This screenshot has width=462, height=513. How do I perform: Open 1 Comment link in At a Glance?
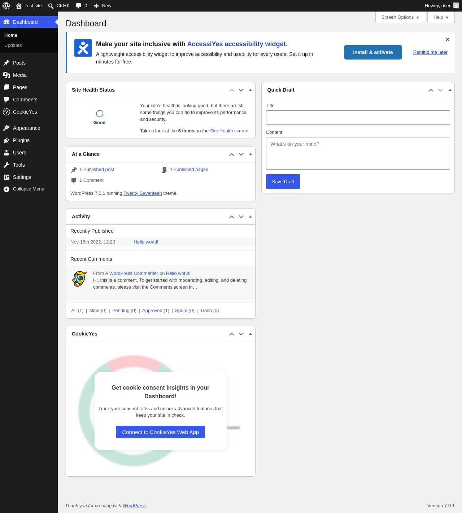(x=91, y=180)
